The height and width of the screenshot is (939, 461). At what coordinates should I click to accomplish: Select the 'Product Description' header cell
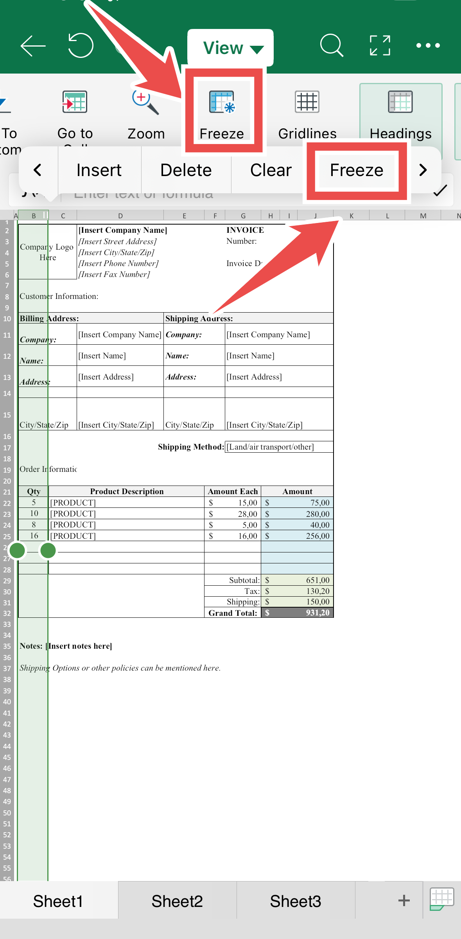[127, 491]
